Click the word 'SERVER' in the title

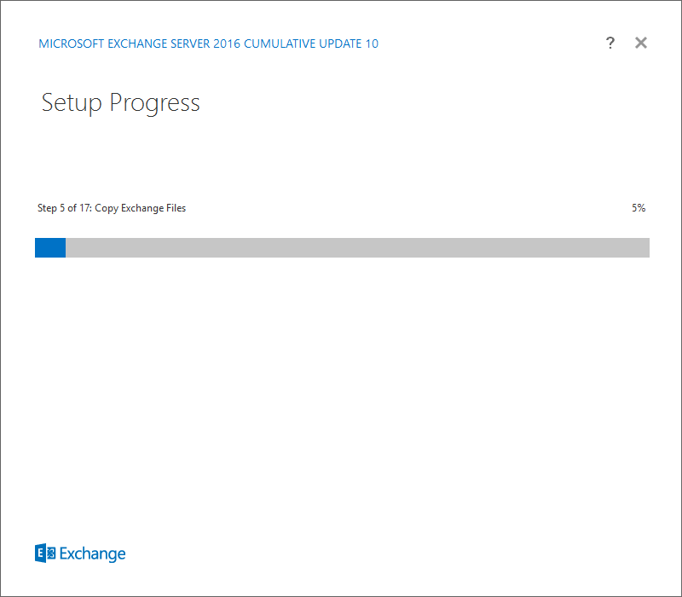(x=190, y=43)
